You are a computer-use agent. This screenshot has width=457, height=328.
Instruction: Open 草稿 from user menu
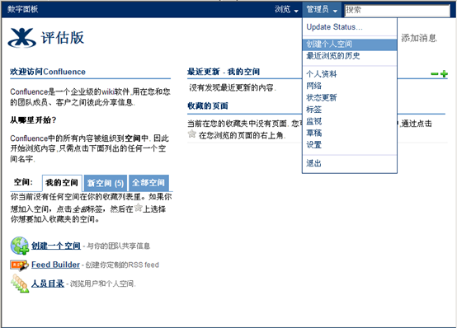pyautogui.click(x=350, y=134)
